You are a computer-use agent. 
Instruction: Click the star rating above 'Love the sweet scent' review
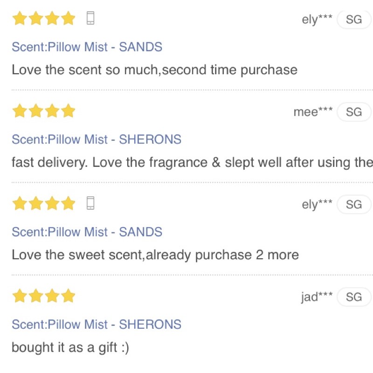click(44, 204)
